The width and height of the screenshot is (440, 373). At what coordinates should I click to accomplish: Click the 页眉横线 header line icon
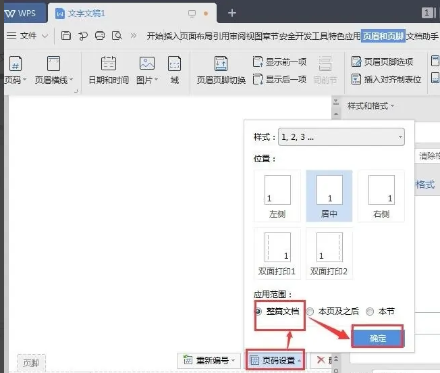coord(53,64)
